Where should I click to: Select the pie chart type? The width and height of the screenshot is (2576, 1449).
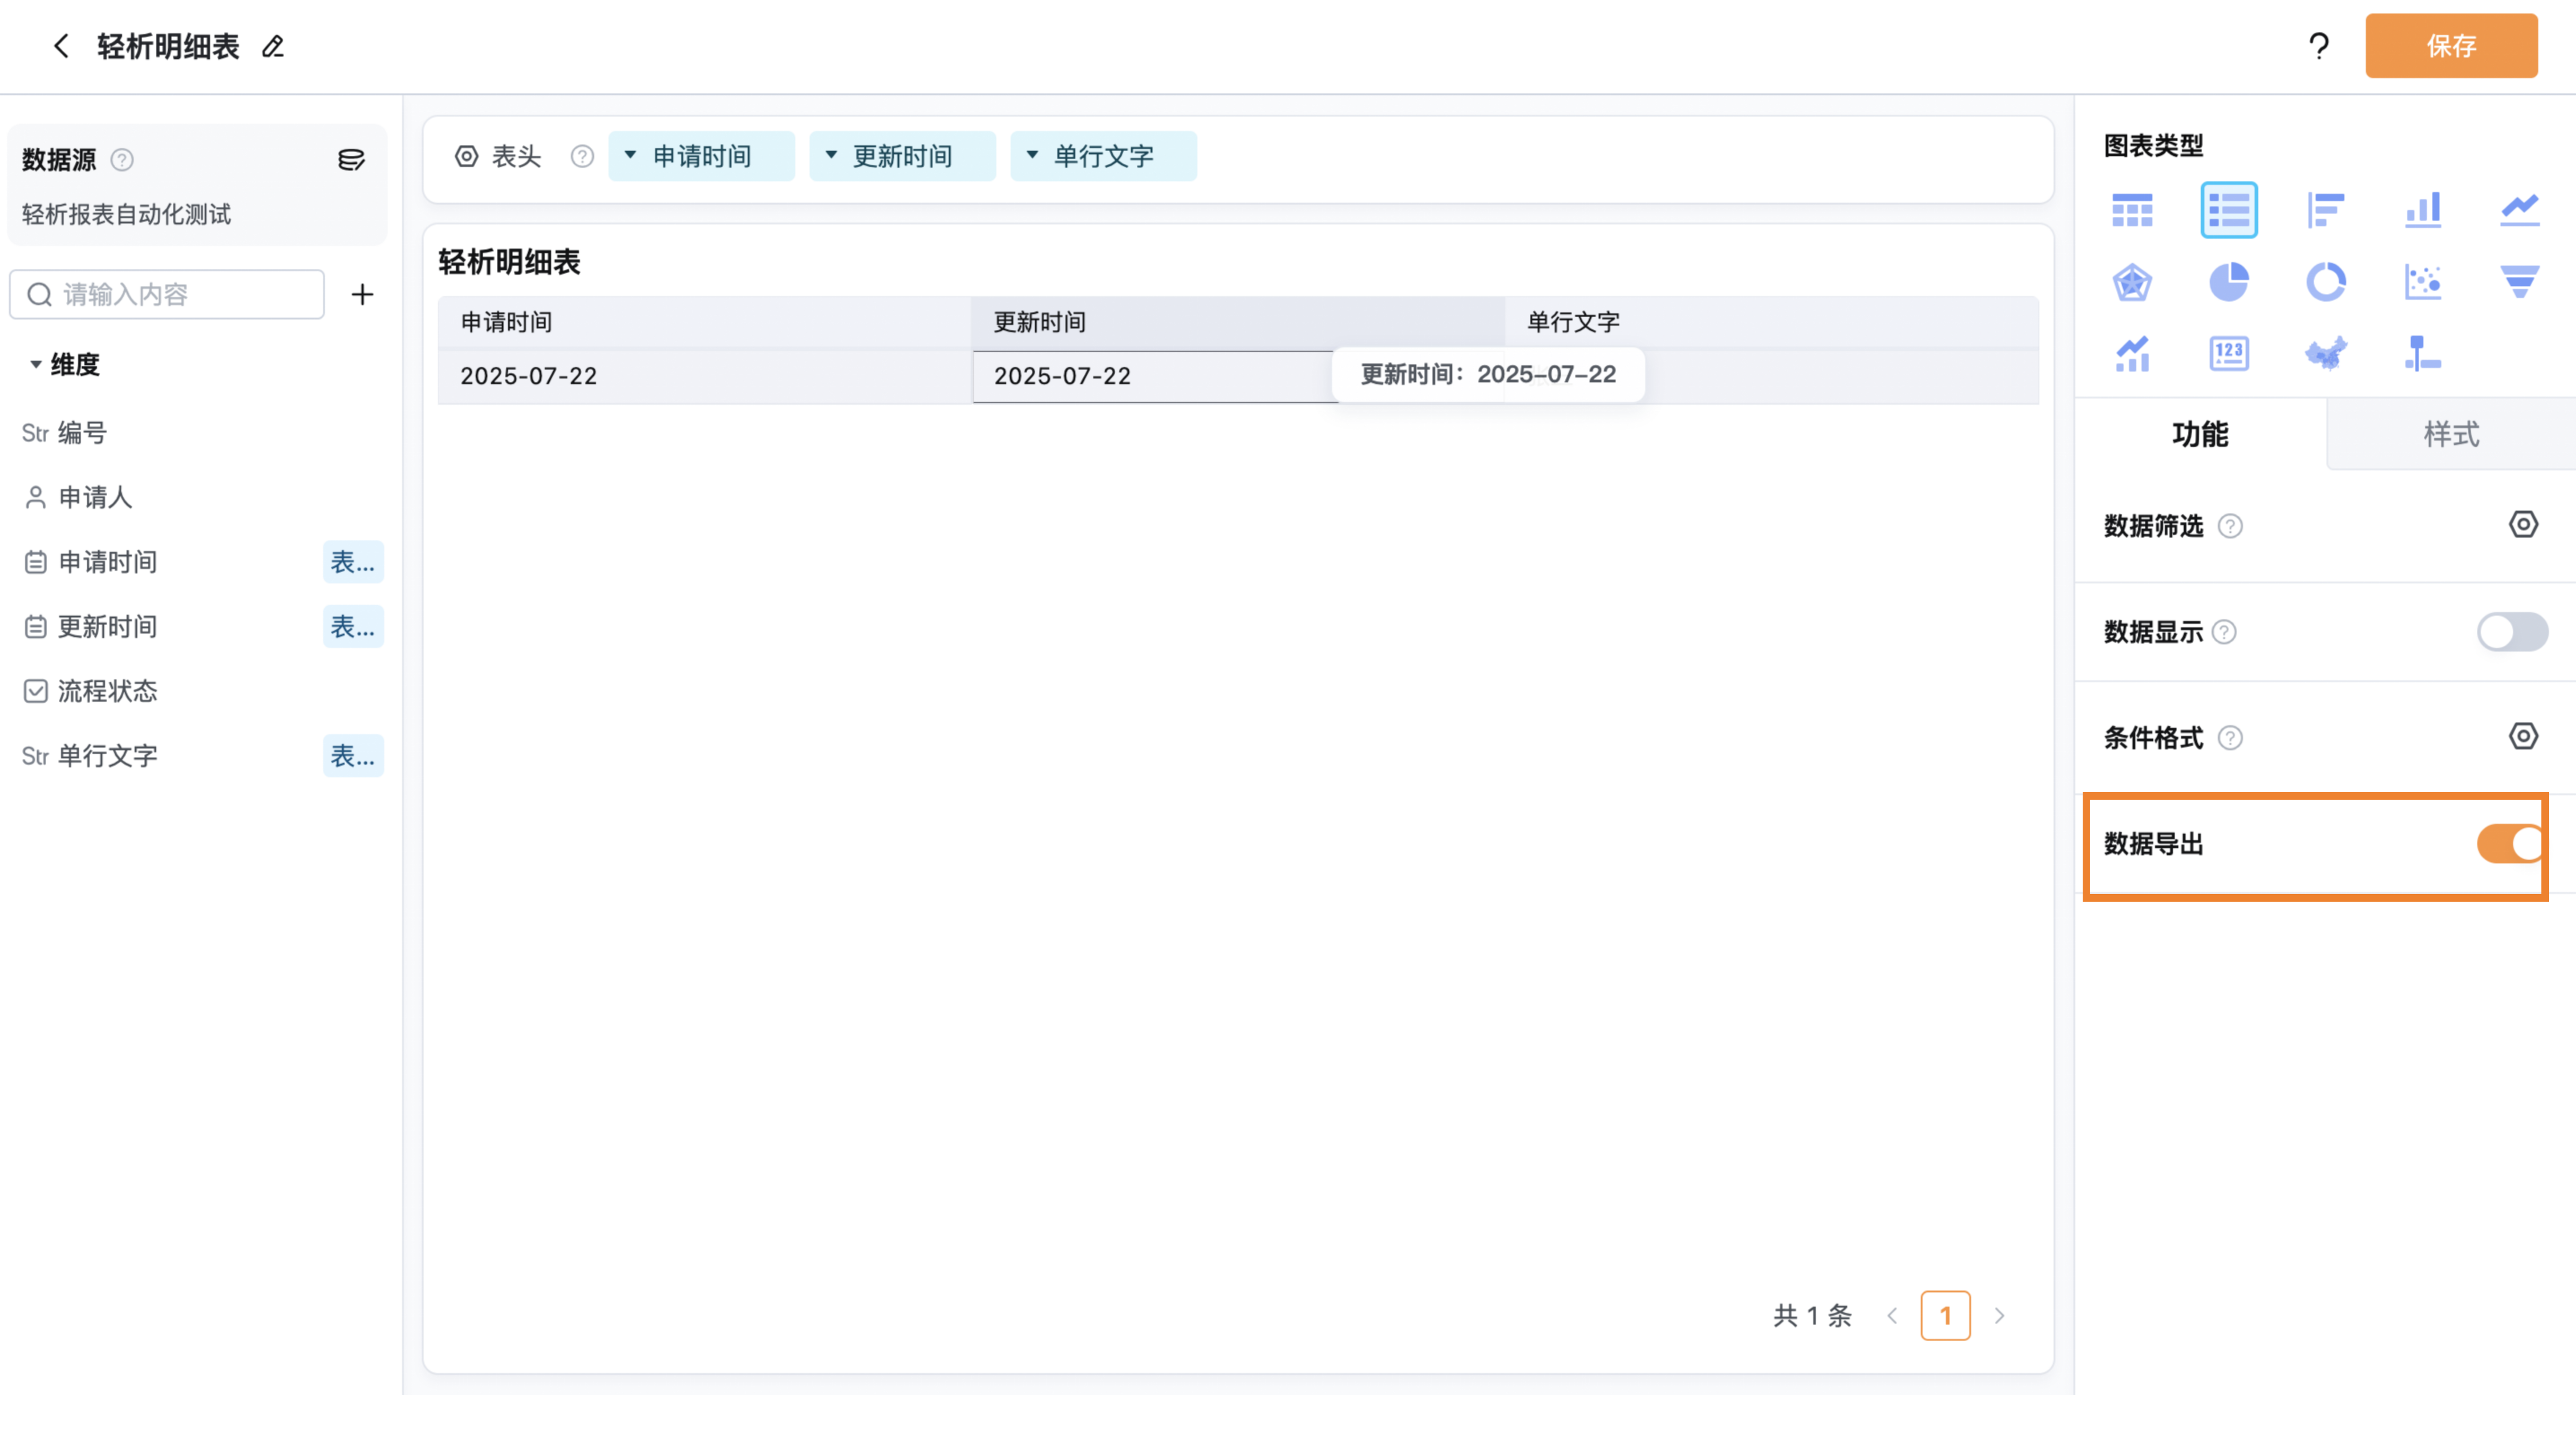2229,282
